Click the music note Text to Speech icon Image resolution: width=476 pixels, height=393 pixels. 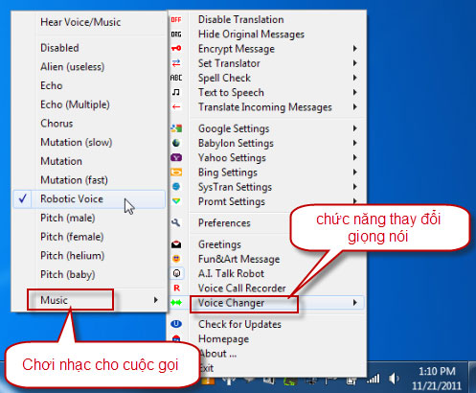click(176, 92)
